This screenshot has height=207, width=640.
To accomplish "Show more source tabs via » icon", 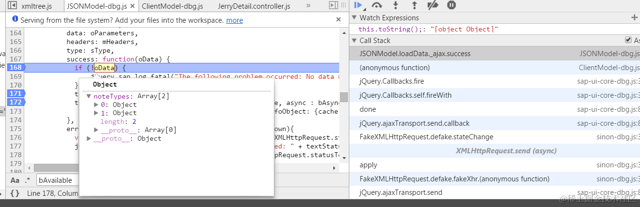I will (309, 6).
